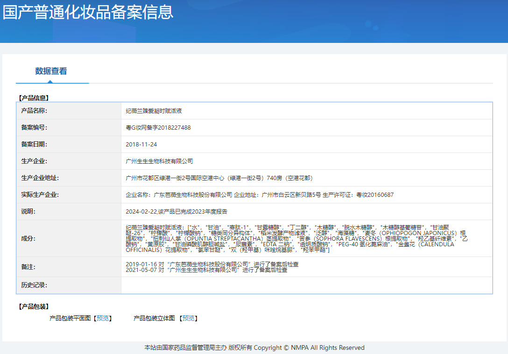
Task: Click the filing number 粤G妆网备字2018227488
Action: [158, 128]
